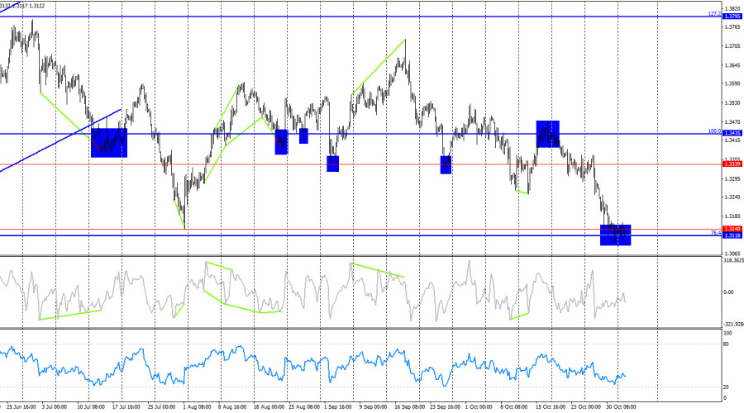744x413 pixels.
Task: Click the 17 Jul 16:00 date label
Action: tap(126, 407)
